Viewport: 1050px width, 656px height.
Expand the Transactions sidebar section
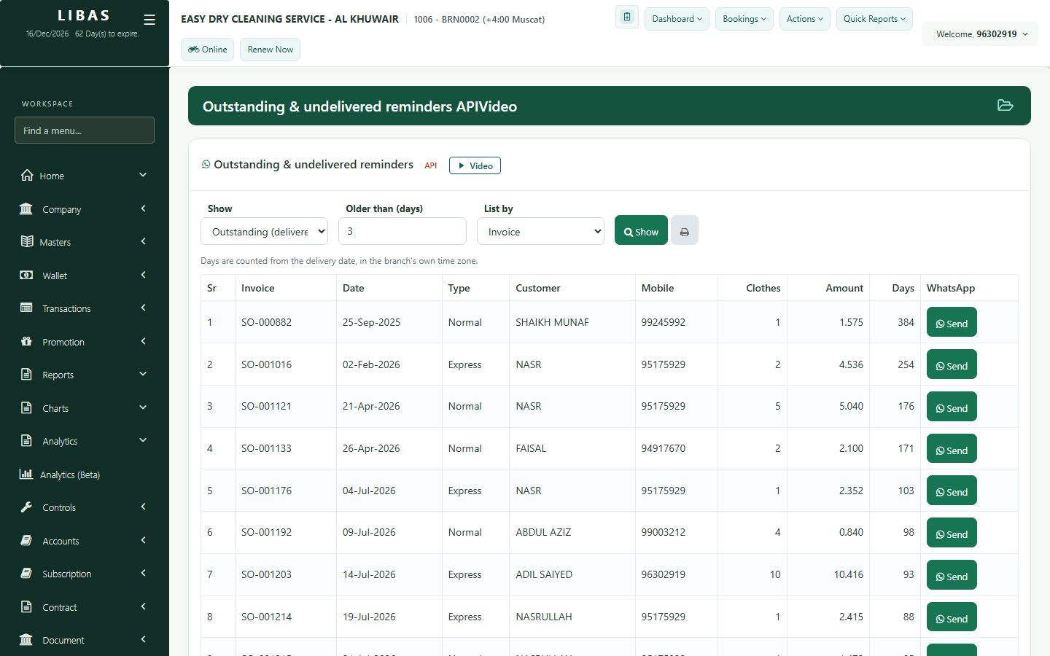(85, 308)
